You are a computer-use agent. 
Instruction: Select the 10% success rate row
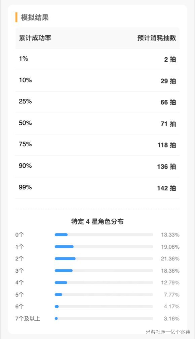tap(97, 80)
